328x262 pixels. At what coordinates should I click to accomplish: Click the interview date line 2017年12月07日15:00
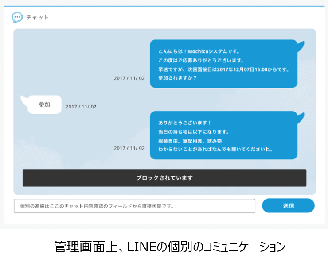(x=224, y=69)
